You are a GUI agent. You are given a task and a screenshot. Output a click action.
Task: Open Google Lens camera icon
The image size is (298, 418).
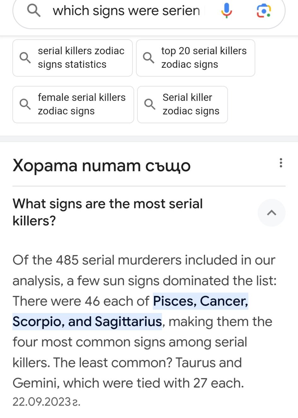[264, 11]
